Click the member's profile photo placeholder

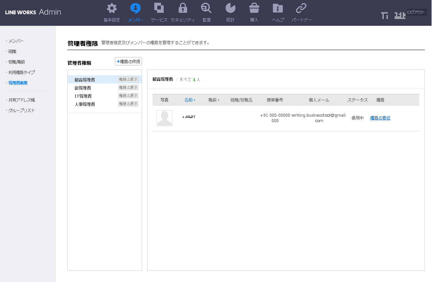tap(164, 118)
